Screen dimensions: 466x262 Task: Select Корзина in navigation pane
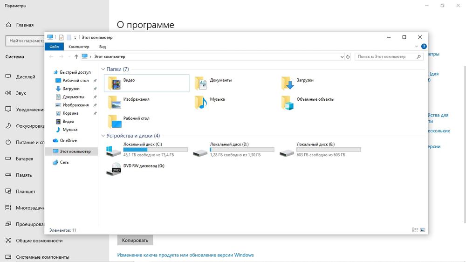tap(70, 113)
